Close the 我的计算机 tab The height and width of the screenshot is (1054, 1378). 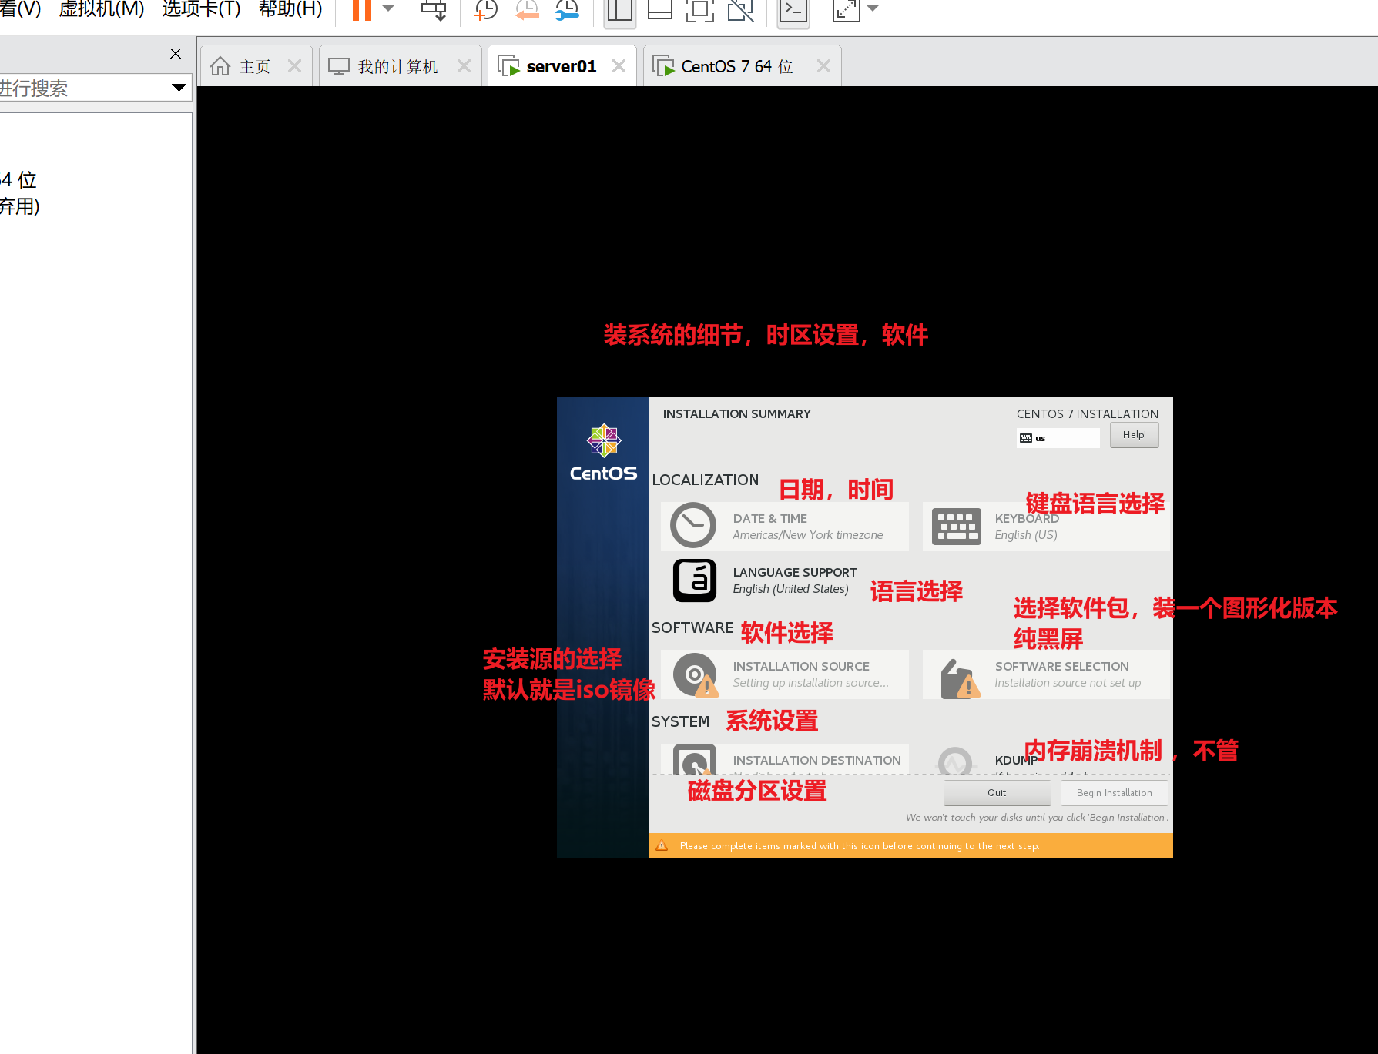pos(464,66)
